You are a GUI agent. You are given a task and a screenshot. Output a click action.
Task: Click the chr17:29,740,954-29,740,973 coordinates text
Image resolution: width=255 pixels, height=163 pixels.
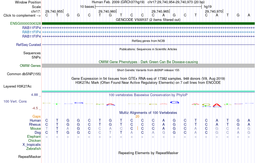[170, 2]
